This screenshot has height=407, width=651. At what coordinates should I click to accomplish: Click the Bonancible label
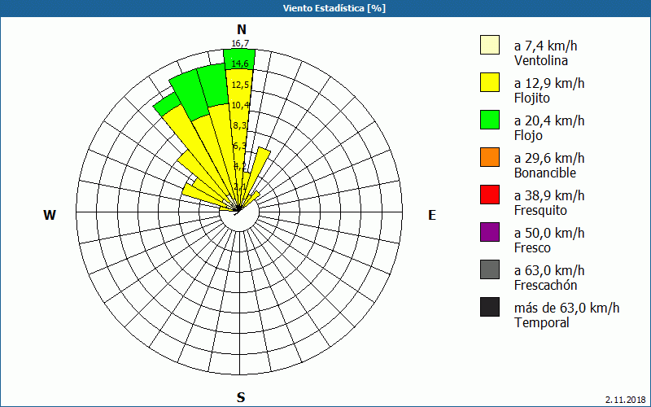point(545,173)
